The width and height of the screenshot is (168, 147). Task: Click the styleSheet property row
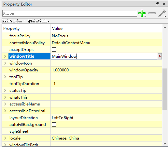pos(82,131)
